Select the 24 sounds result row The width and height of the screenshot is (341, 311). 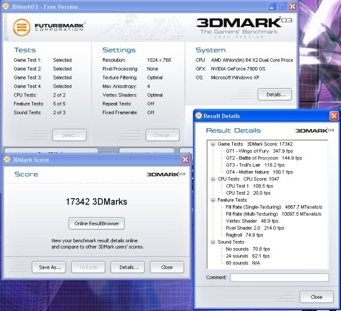[x=248, y=256]
